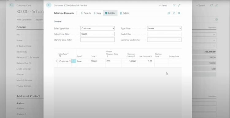Switch list layout view icon

[179, 13]
